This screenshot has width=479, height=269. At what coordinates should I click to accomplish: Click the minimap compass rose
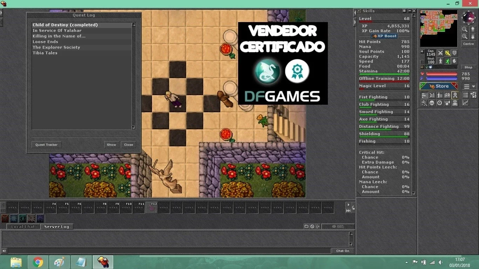click(468, 17)
